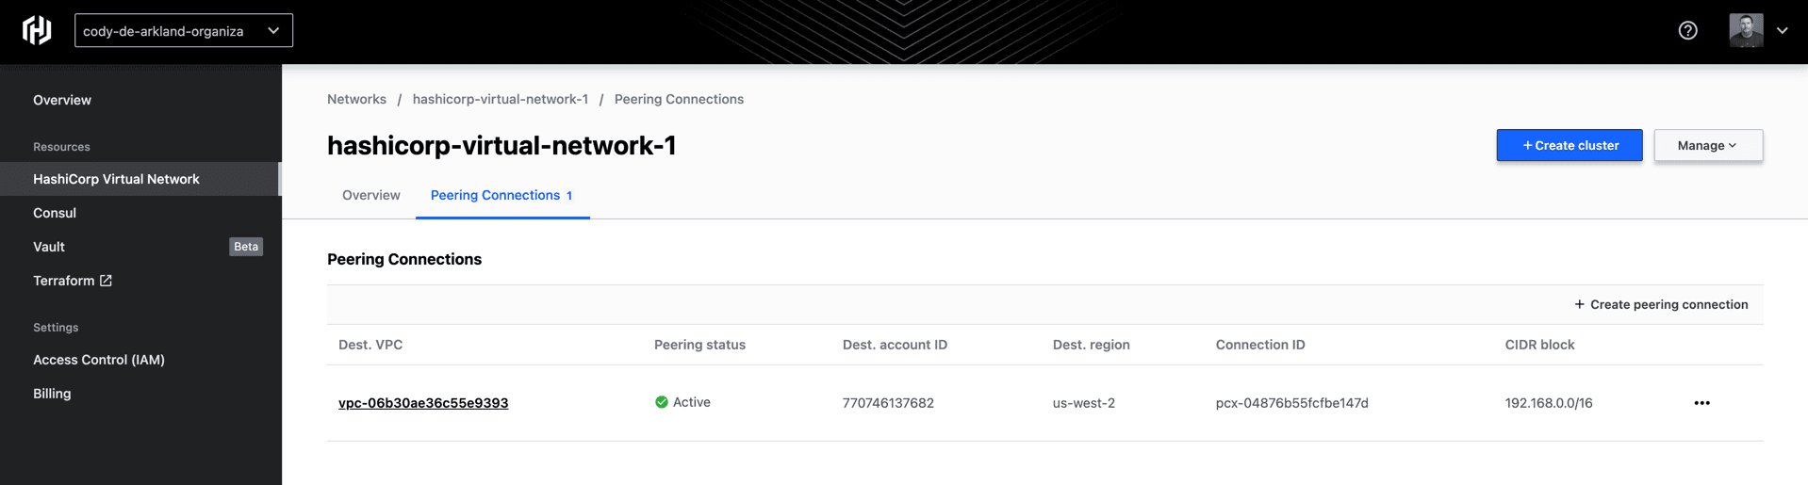The height and width of the screenshot is (485, 1808).
Task: Select the Peering Connections tab
Action: 501,195
